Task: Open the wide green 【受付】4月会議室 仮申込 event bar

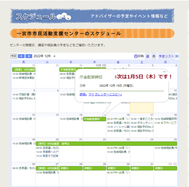Action: point(107,144)
